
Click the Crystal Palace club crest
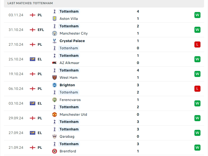point(55,41)
